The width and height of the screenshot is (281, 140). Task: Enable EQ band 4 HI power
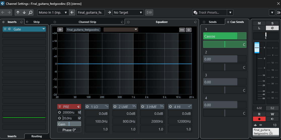point(170,107)
